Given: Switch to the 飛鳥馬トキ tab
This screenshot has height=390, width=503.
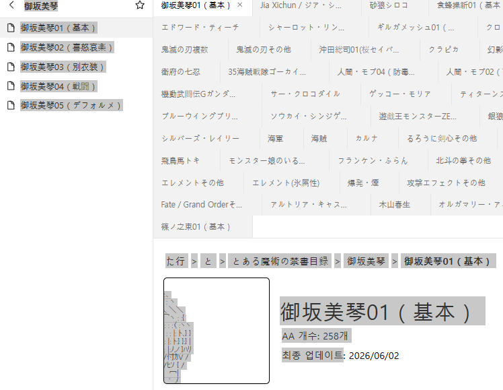Looking at the screenshot, I should click(187, 160).
